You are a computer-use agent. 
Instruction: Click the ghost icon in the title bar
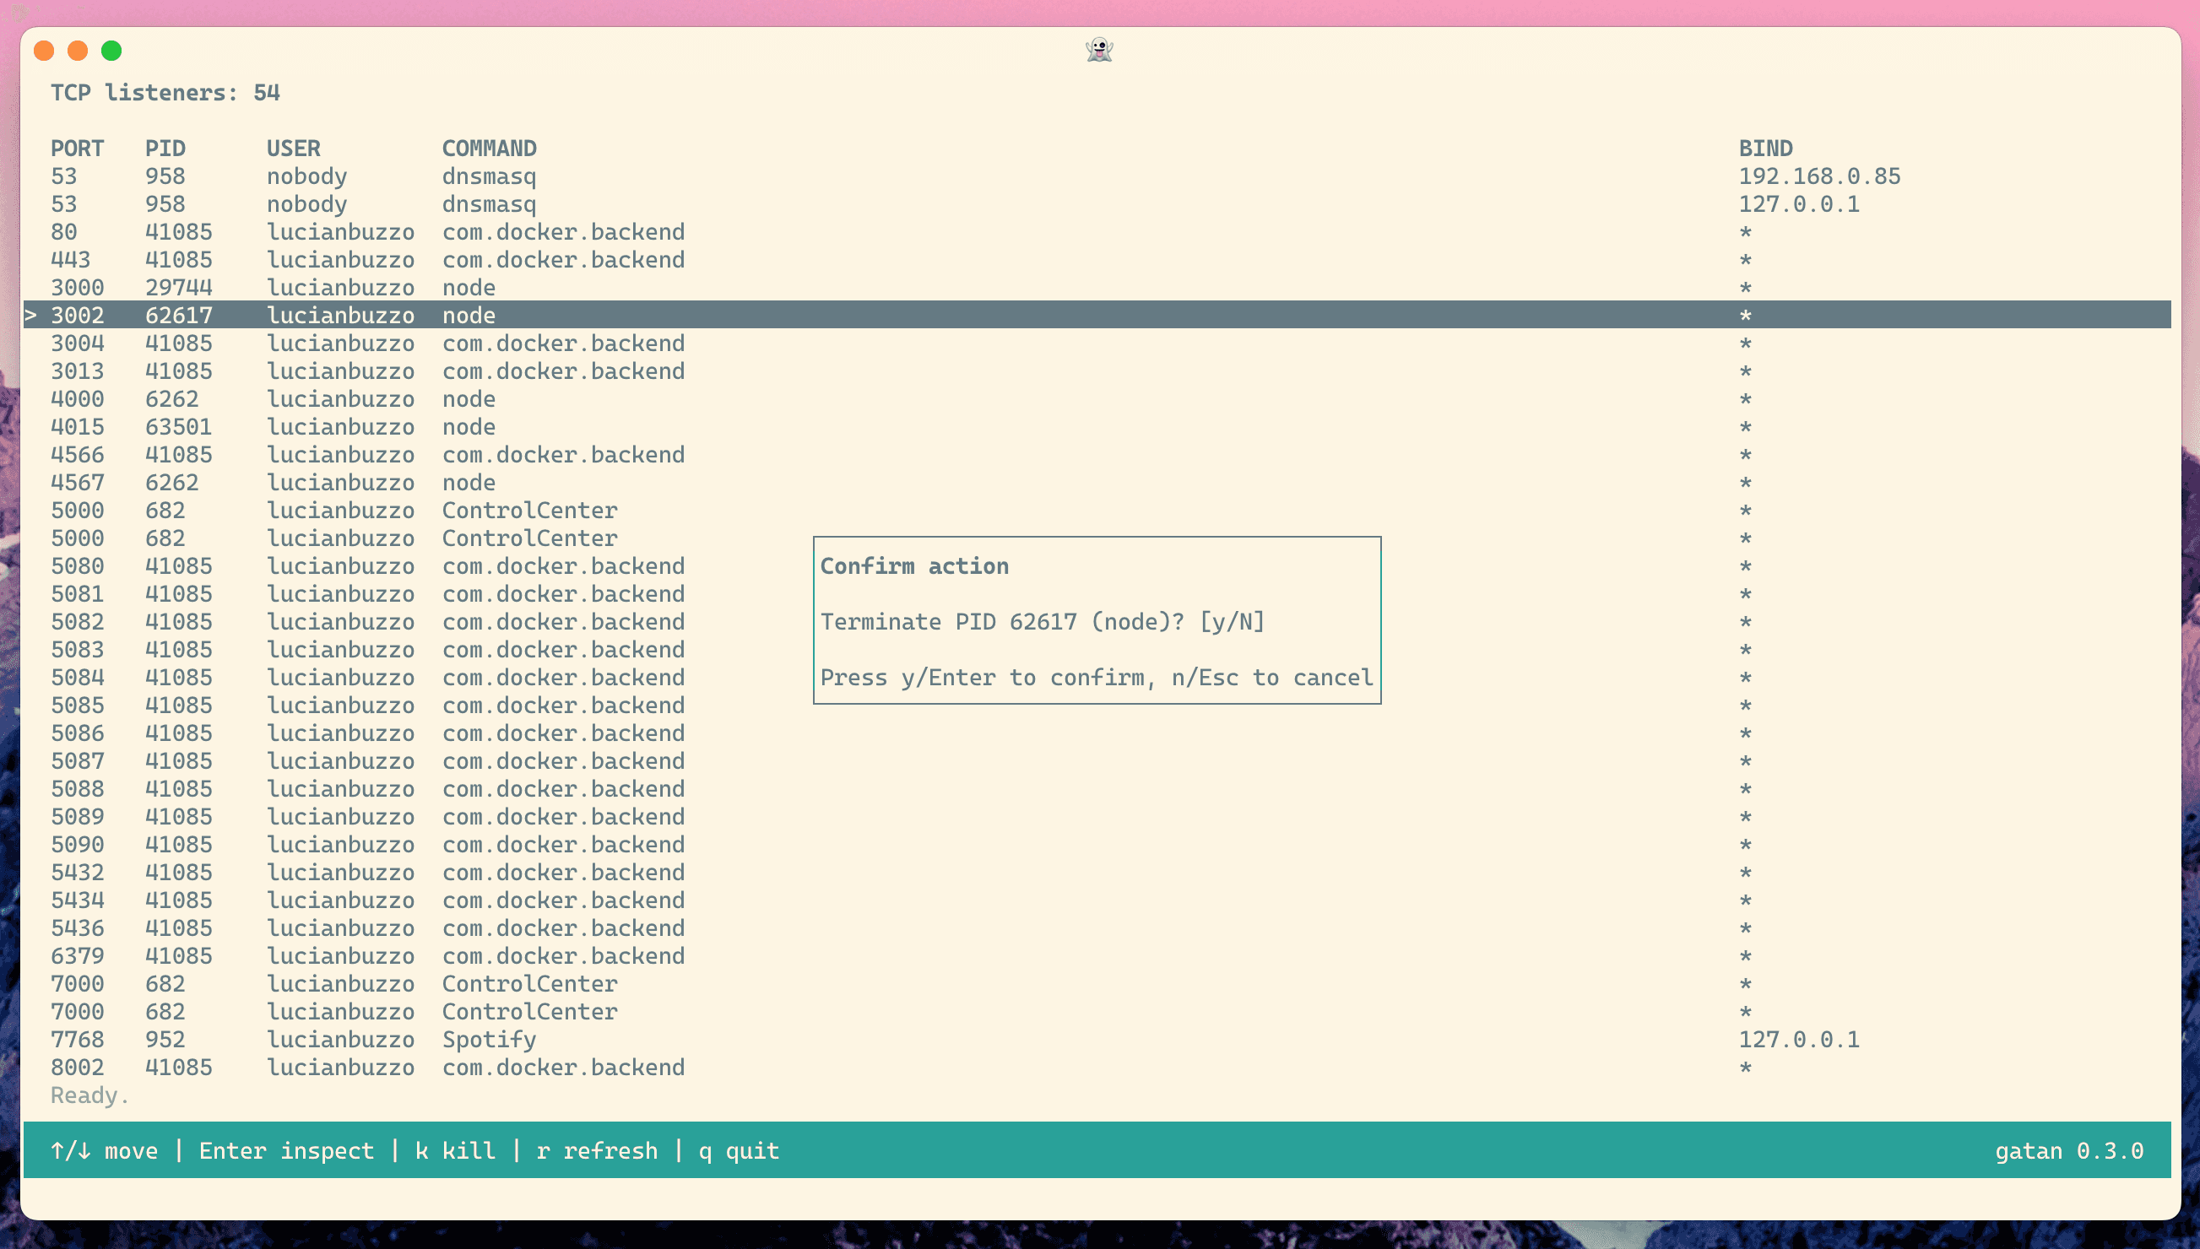1099,50
